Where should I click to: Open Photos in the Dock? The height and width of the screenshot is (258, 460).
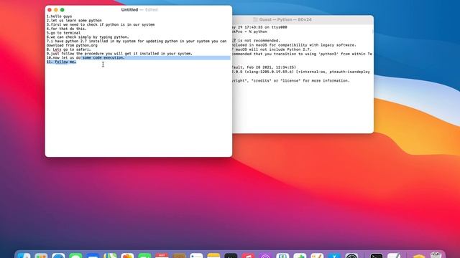127,256
